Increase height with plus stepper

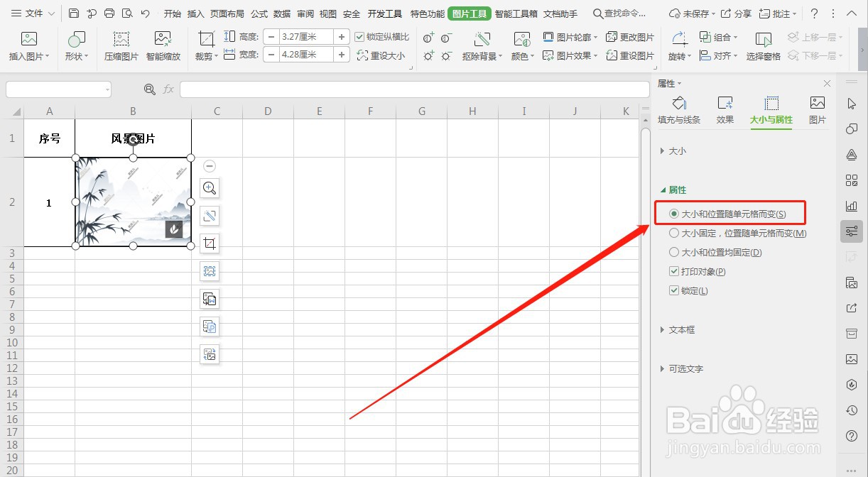click(x=342, y=37)
